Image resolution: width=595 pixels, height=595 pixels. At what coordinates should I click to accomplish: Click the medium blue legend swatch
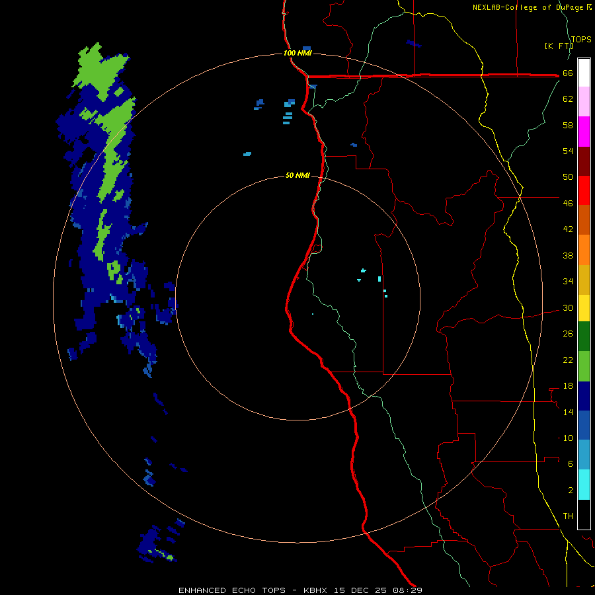tap(584, 425)
